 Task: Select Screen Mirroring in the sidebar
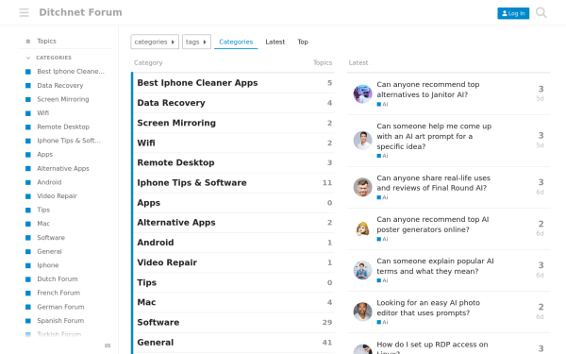click(x=63, y=99)
